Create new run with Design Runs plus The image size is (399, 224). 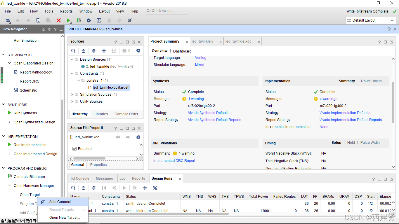point(145,188)
